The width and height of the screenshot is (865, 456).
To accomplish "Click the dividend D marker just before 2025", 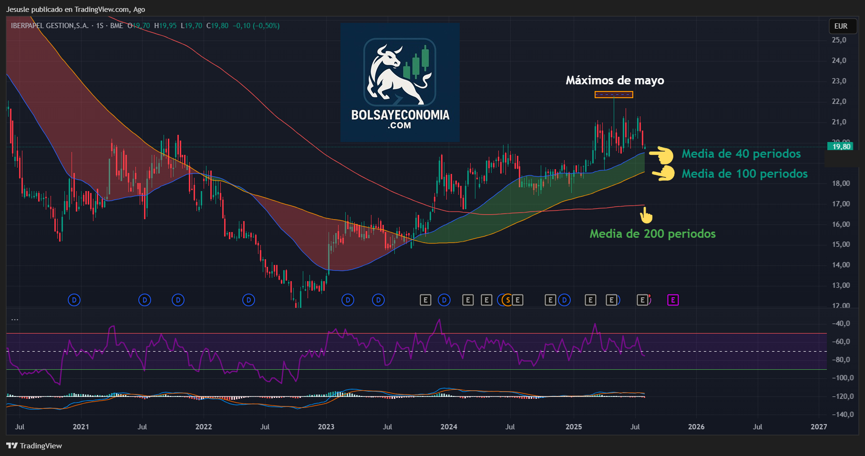I will click(x=564, y=300).
